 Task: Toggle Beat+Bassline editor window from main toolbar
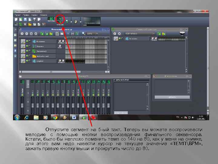(21, 24)
